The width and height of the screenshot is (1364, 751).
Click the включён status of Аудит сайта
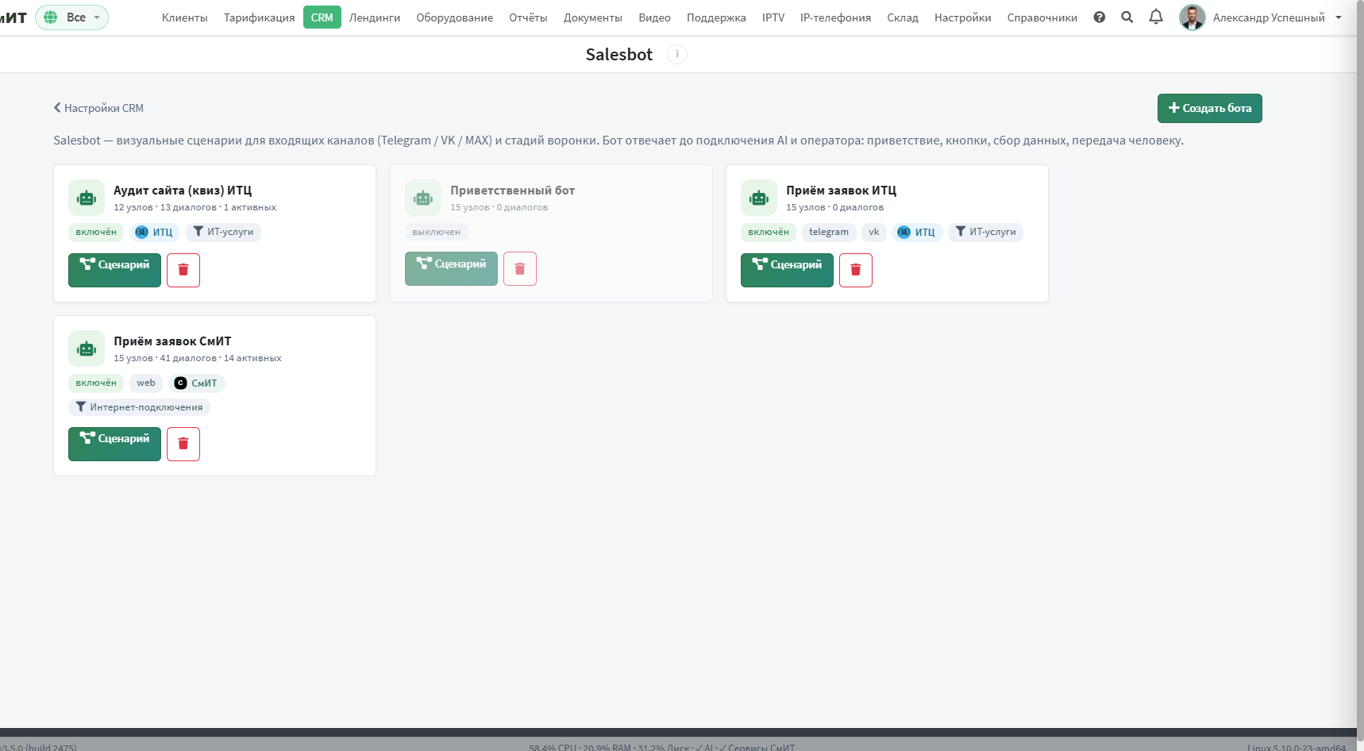96,232
